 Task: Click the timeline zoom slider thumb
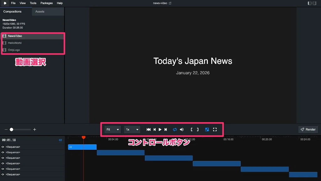(12, 129)
